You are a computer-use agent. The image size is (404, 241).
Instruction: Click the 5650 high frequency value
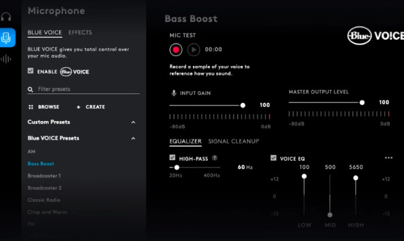(x=356, y=167)
